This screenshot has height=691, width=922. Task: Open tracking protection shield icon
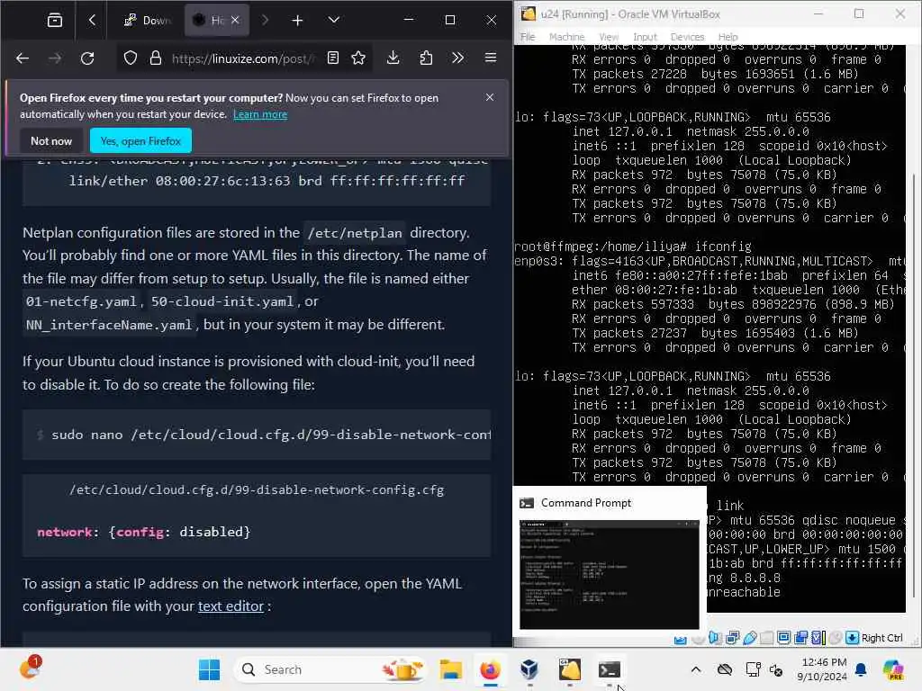coord(131,58)
